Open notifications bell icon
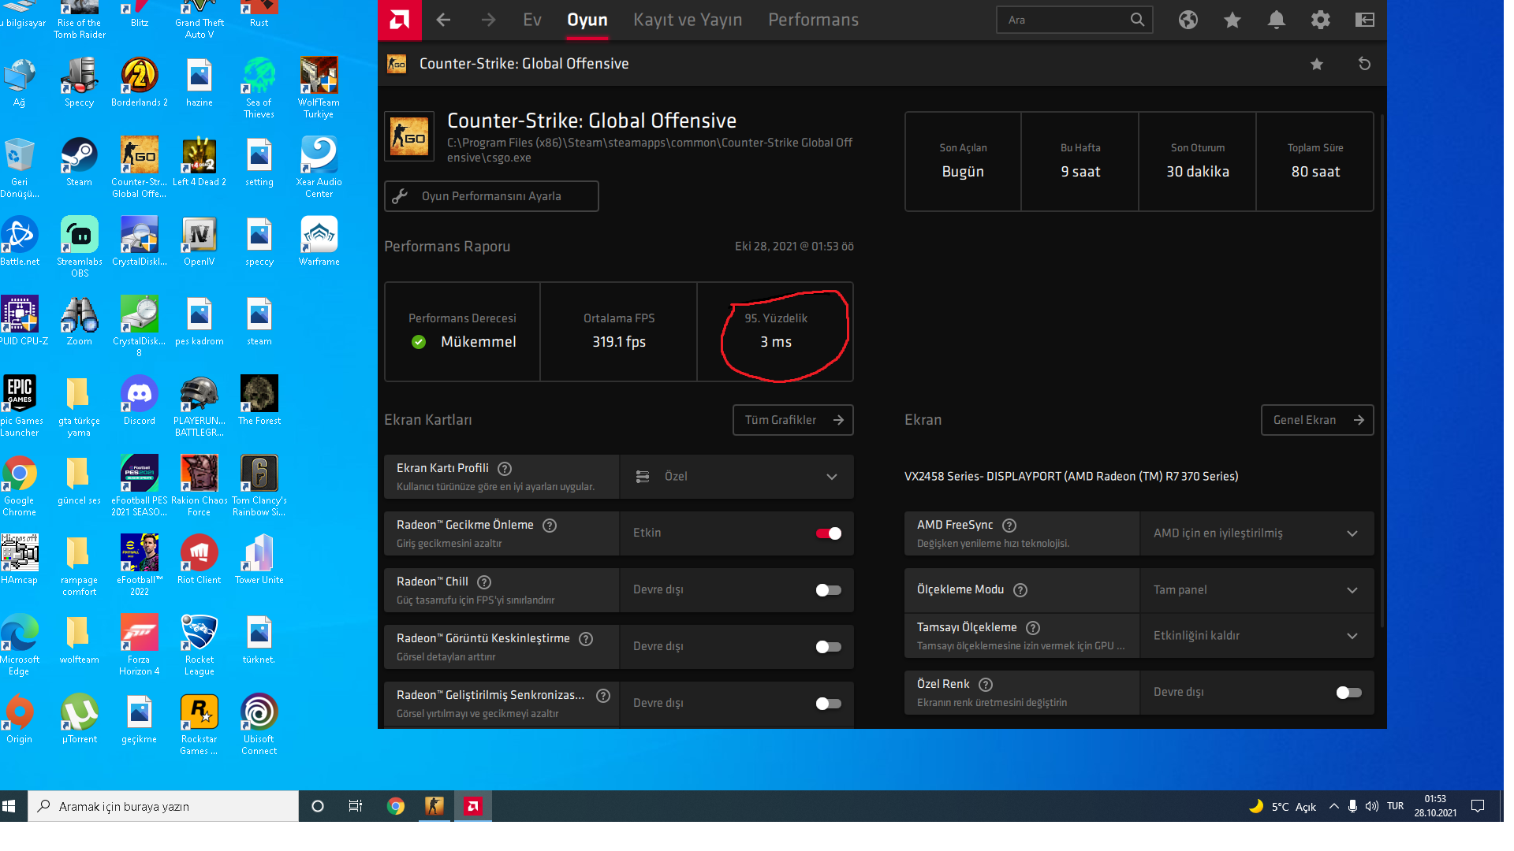1514x851 pixels. tap(1276, 20)
